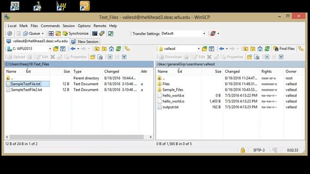This screenshot has width=310, height=174.
Task: Create new local folder icon
Action: [93, 57]
